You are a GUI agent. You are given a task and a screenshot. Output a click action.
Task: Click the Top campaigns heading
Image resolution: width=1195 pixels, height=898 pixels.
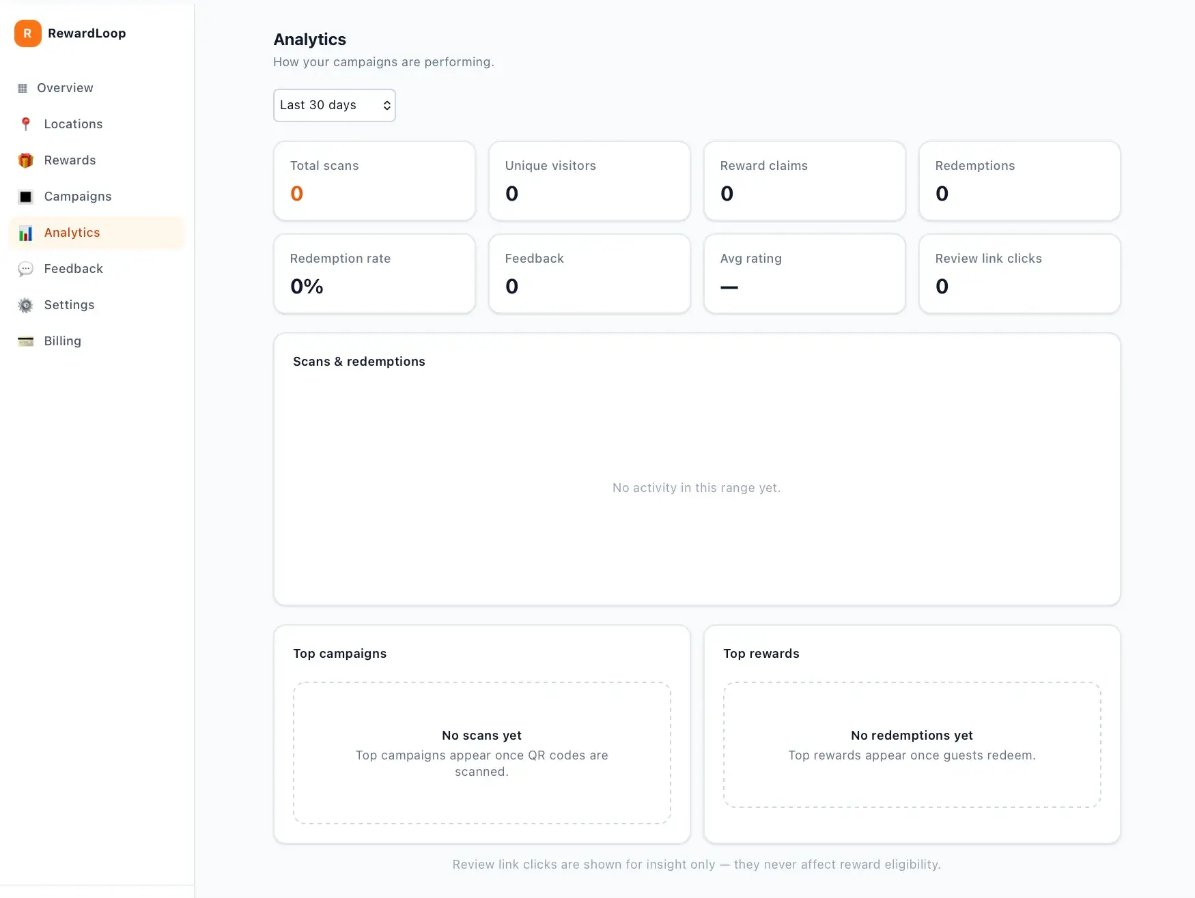(340, 654)
